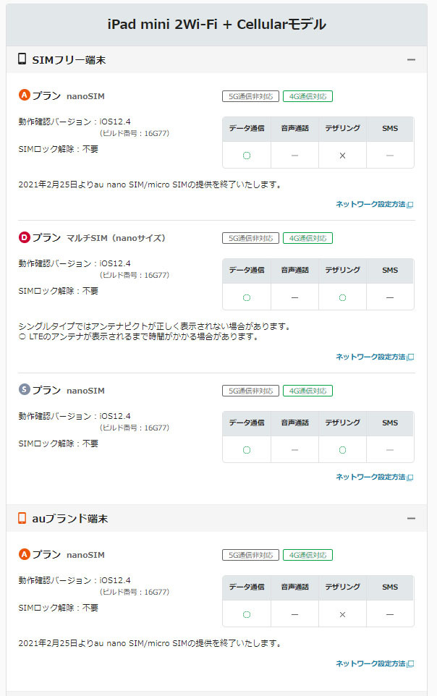Click the A plan icon under auブランド端末

click(x=24, y=554)
